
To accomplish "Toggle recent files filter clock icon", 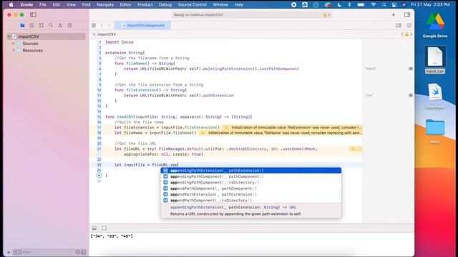I will coord(78,252).
